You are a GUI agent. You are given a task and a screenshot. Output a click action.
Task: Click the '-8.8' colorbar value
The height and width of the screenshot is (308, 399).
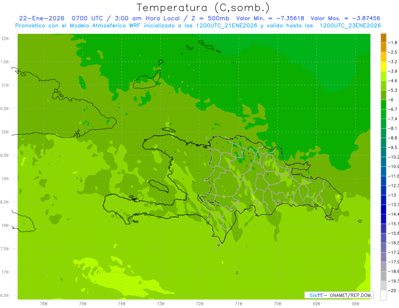(x=393, y=138)
